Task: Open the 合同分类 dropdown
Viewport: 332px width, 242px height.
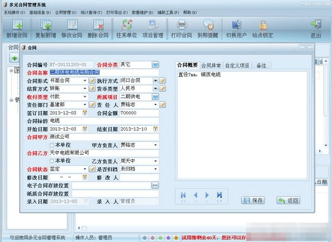Action: (155, 65)
